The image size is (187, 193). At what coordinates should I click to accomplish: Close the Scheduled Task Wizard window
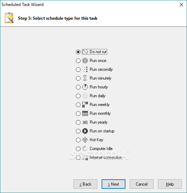tap(181, 5)
